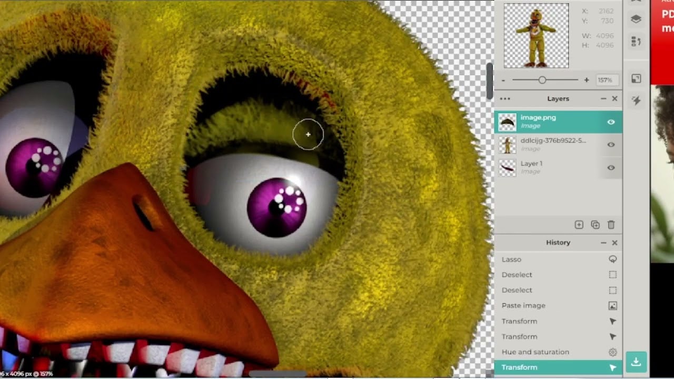
Task: Click the History panel title
Action: click(x=558, y=243)
